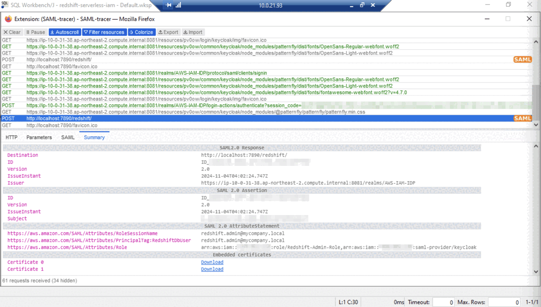
Task: Click the pin icon on remote session bar
Action: [x=169, y=5]
